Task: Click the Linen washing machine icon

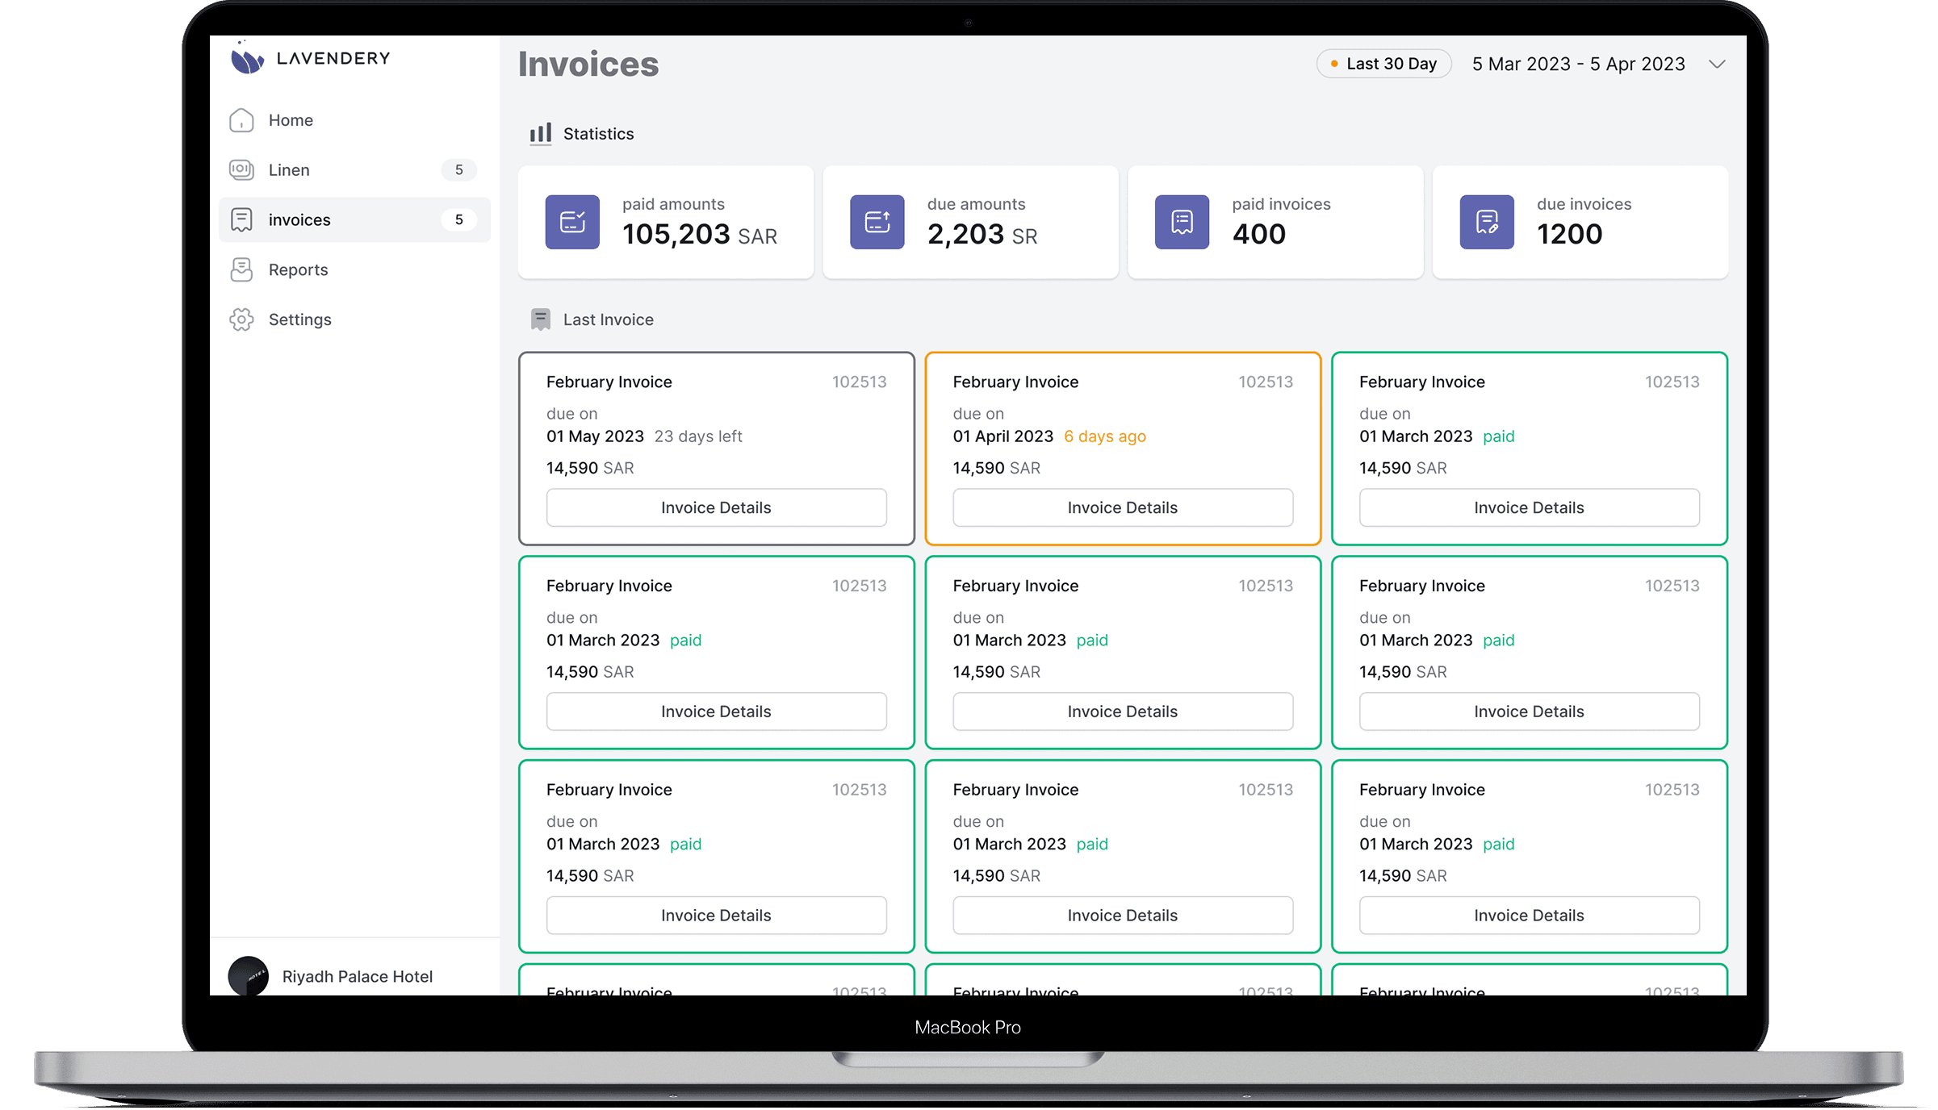Action: point(241,169)
